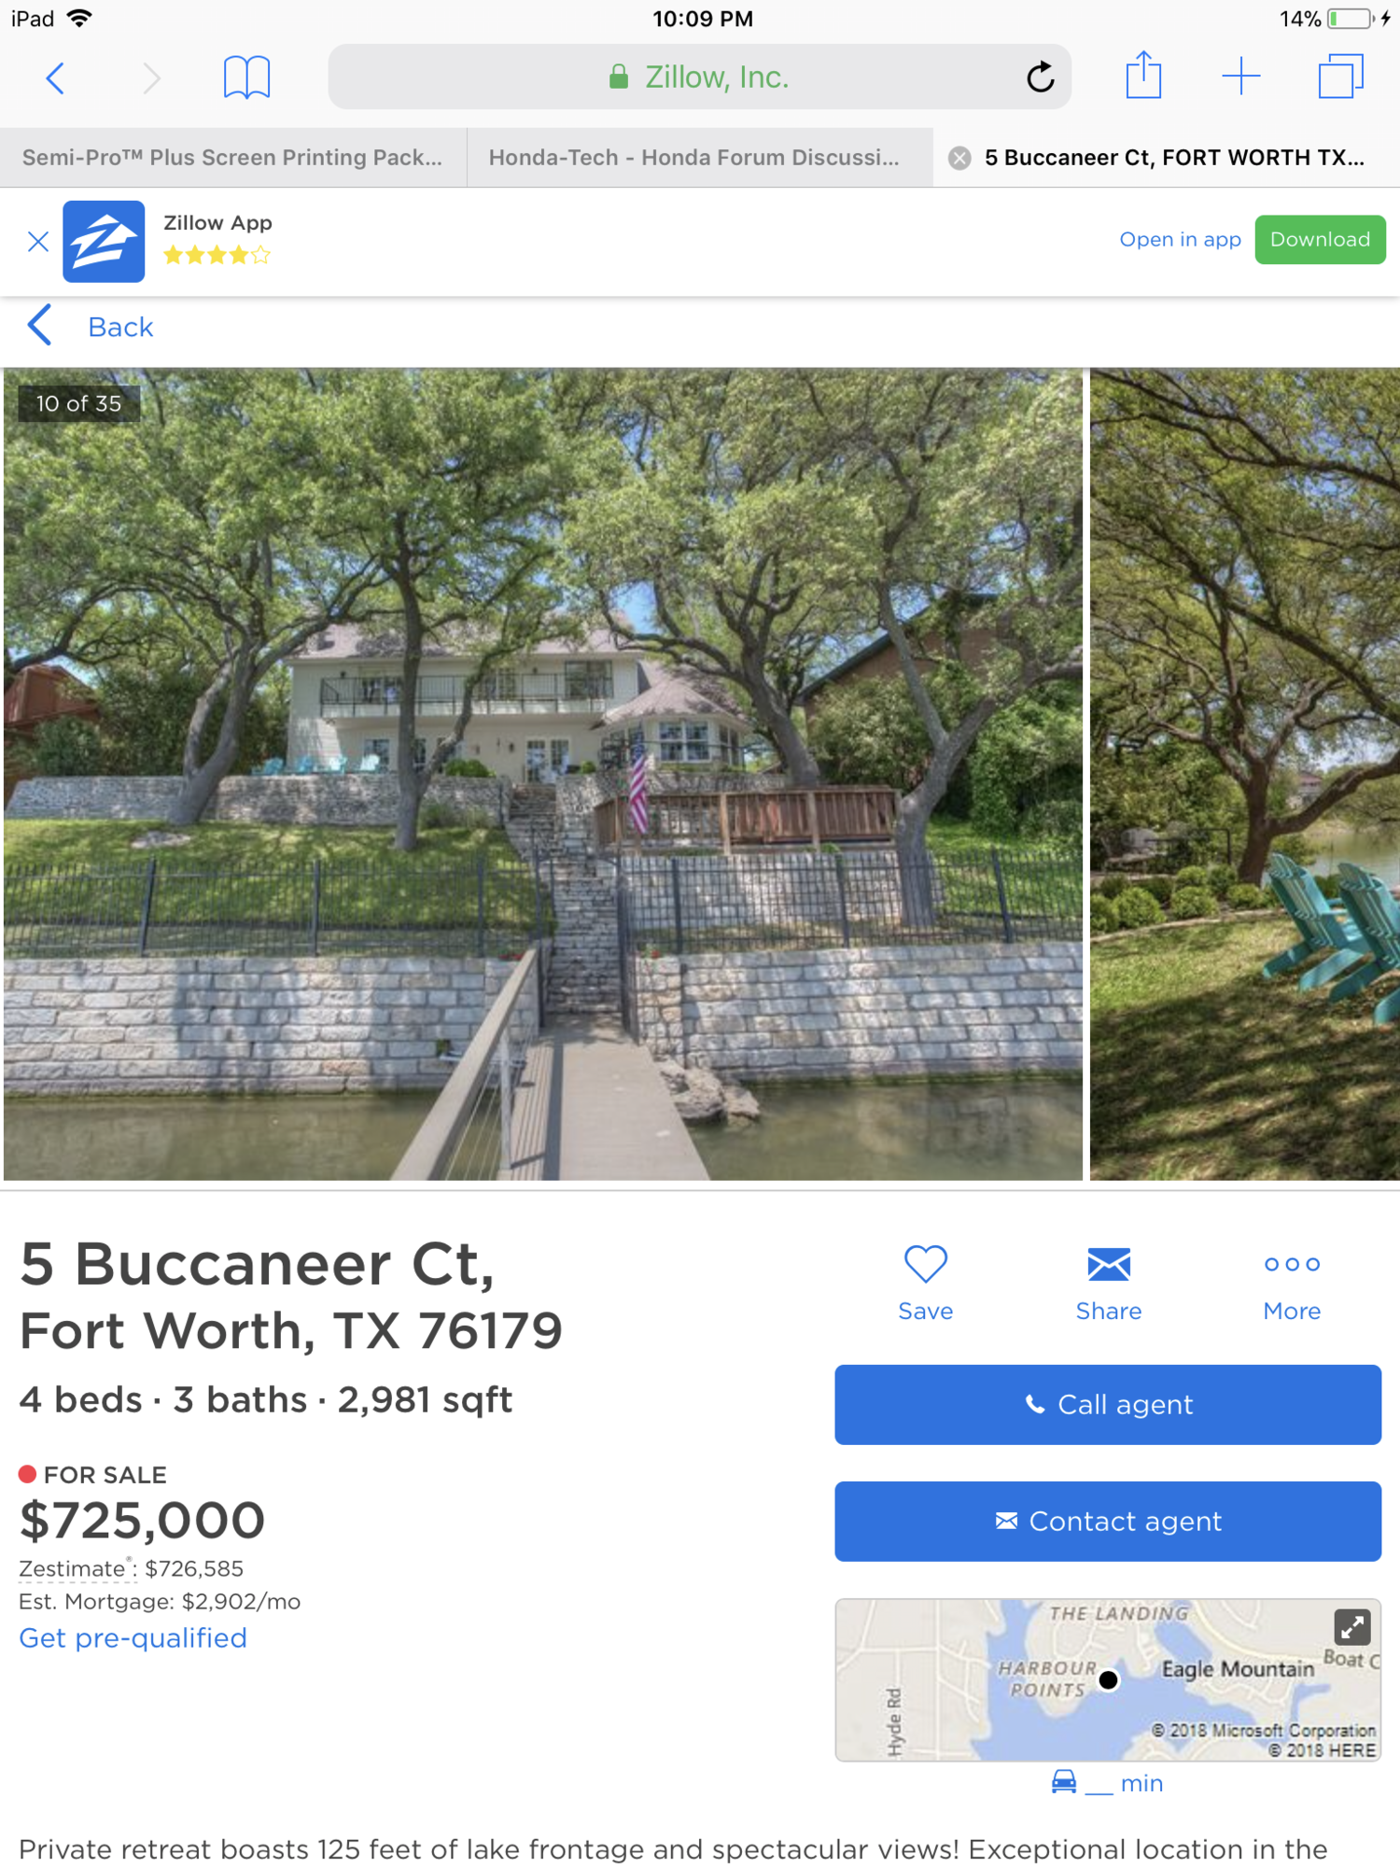Tap Safari's back navigation arrow
Viewport: 1400px width, 1867px height.
[x=56, y=77]
